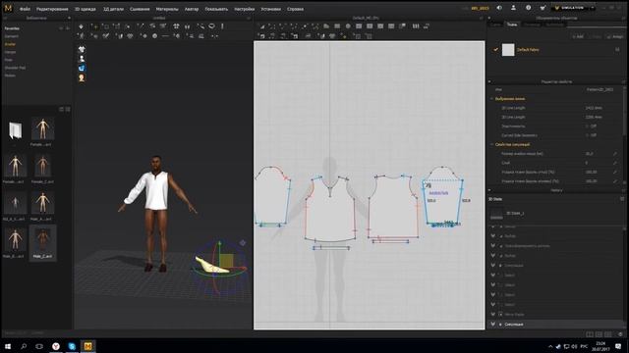Toggle garment display icon in 3D view

82,49
